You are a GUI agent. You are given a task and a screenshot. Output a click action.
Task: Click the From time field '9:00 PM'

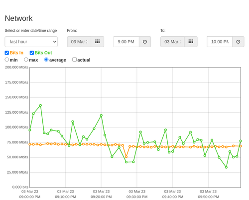(126, 42)
